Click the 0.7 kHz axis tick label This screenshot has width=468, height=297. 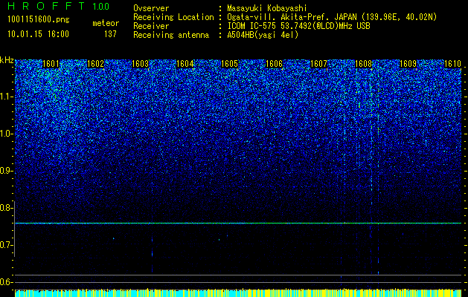click(x=7, y=246)
